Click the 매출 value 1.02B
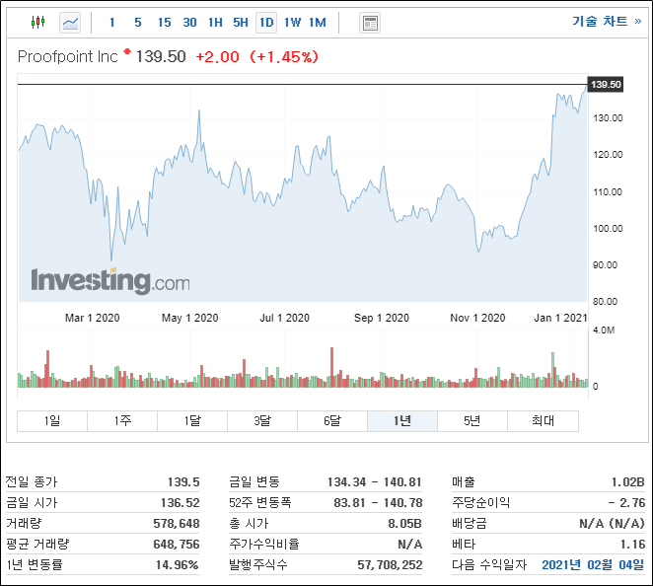 pyautogui.click(x=628, y=481)
